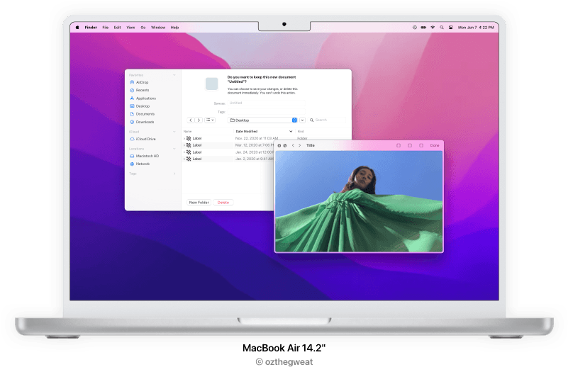Open the Desktop location pop-up menu
Screen dimensions: 568x367
[262, 120]
